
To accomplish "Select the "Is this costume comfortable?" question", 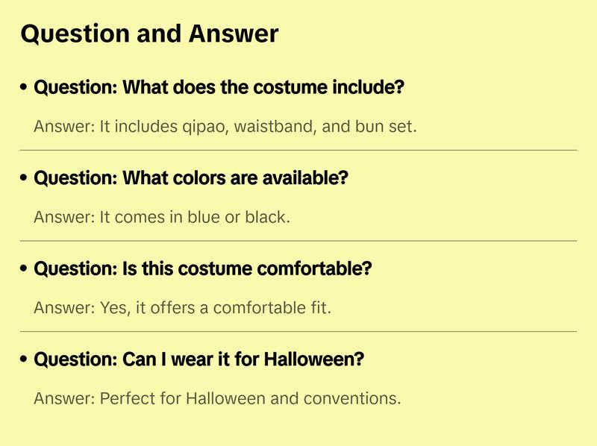I will pos(202,269).
